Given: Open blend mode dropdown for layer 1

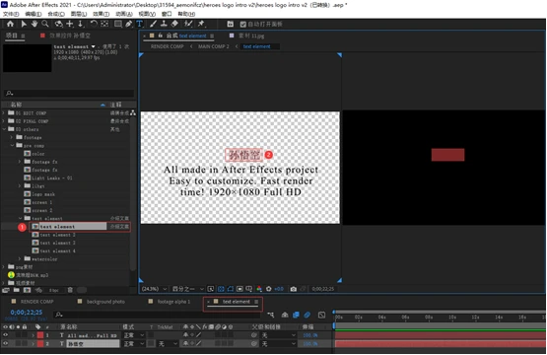Looking at the screenshot, I should click(134, 335).
